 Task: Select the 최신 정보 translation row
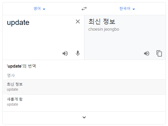click(84, 87)
